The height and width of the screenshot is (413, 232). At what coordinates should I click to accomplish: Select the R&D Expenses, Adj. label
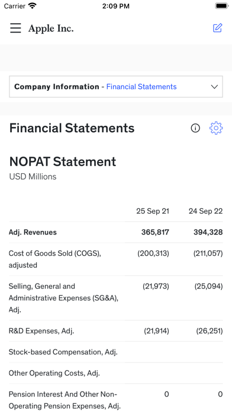click(x=41, y=331)
